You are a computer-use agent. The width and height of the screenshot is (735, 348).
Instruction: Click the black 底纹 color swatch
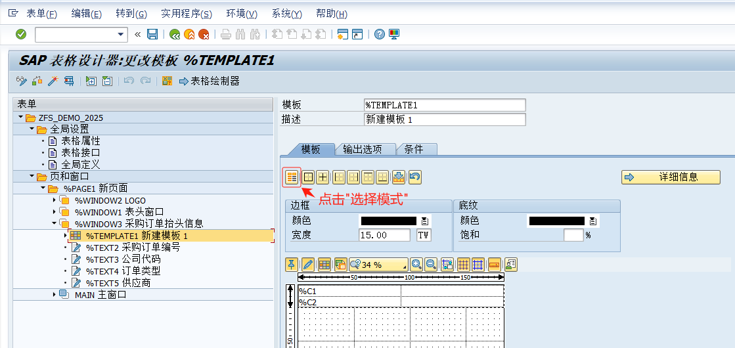(557, 221)
